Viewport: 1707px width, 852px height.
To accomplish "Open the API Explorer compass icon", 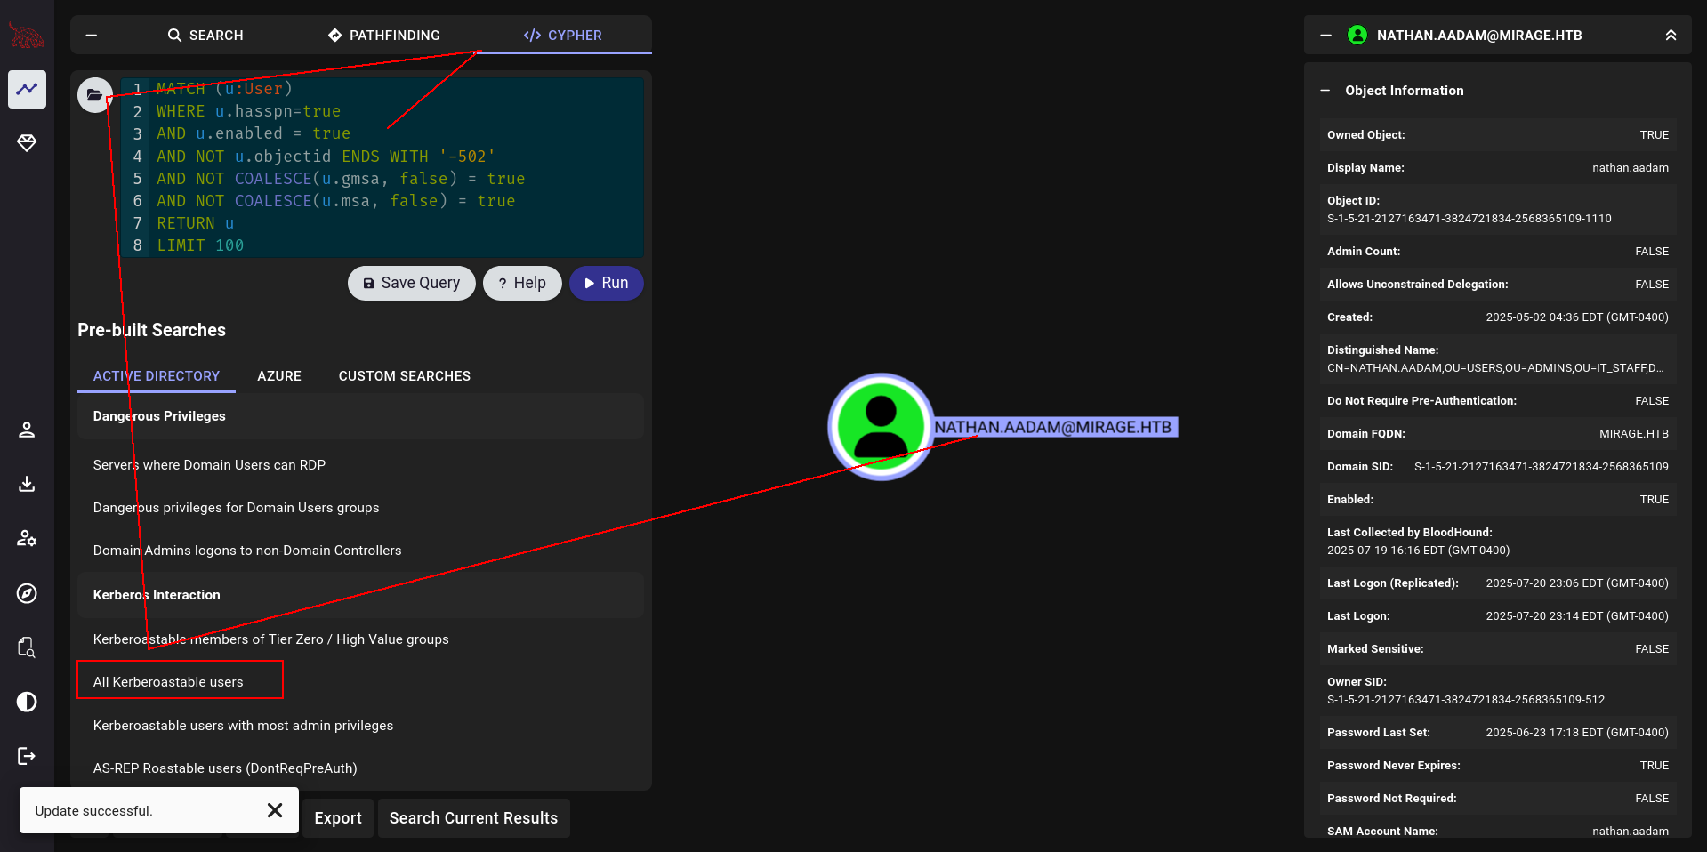I will (27, 593).
